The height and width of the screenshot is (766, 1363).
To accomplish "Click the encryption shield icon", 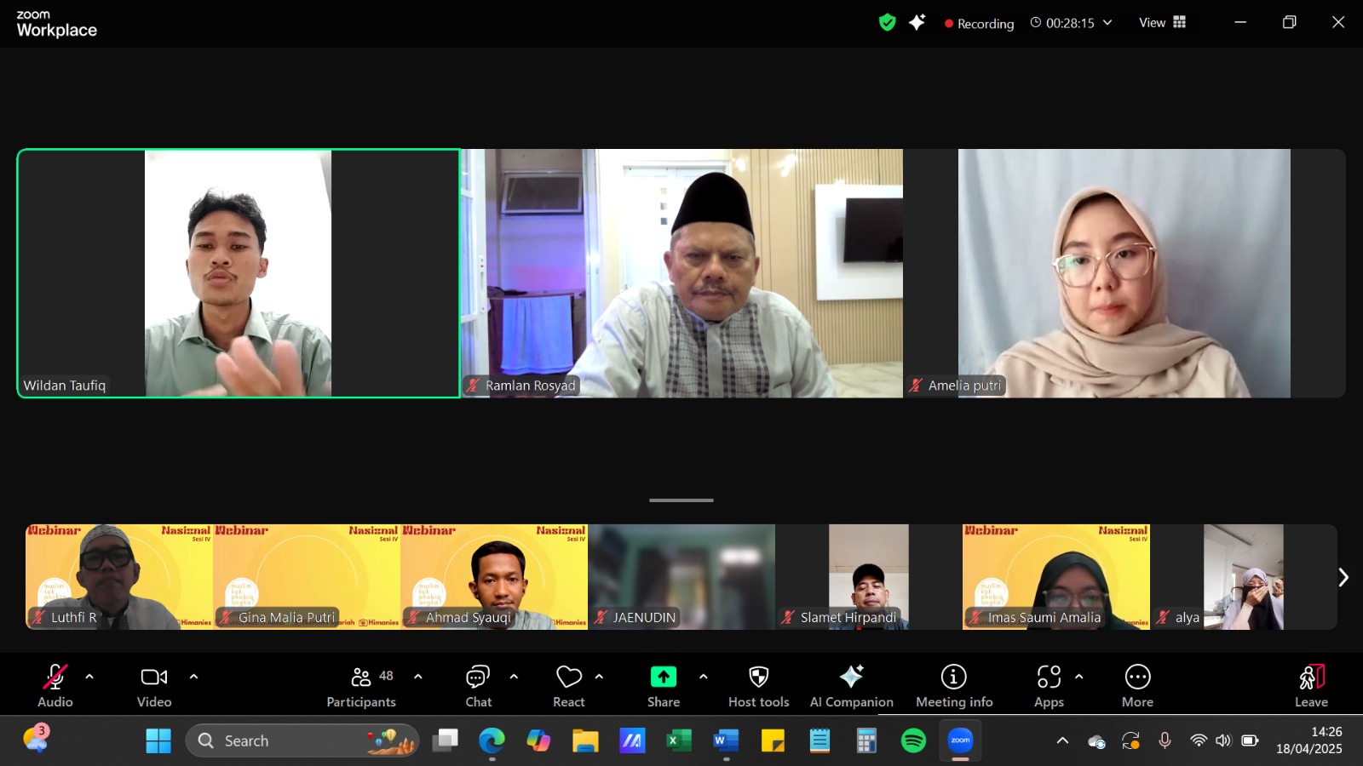I will 887,23.
